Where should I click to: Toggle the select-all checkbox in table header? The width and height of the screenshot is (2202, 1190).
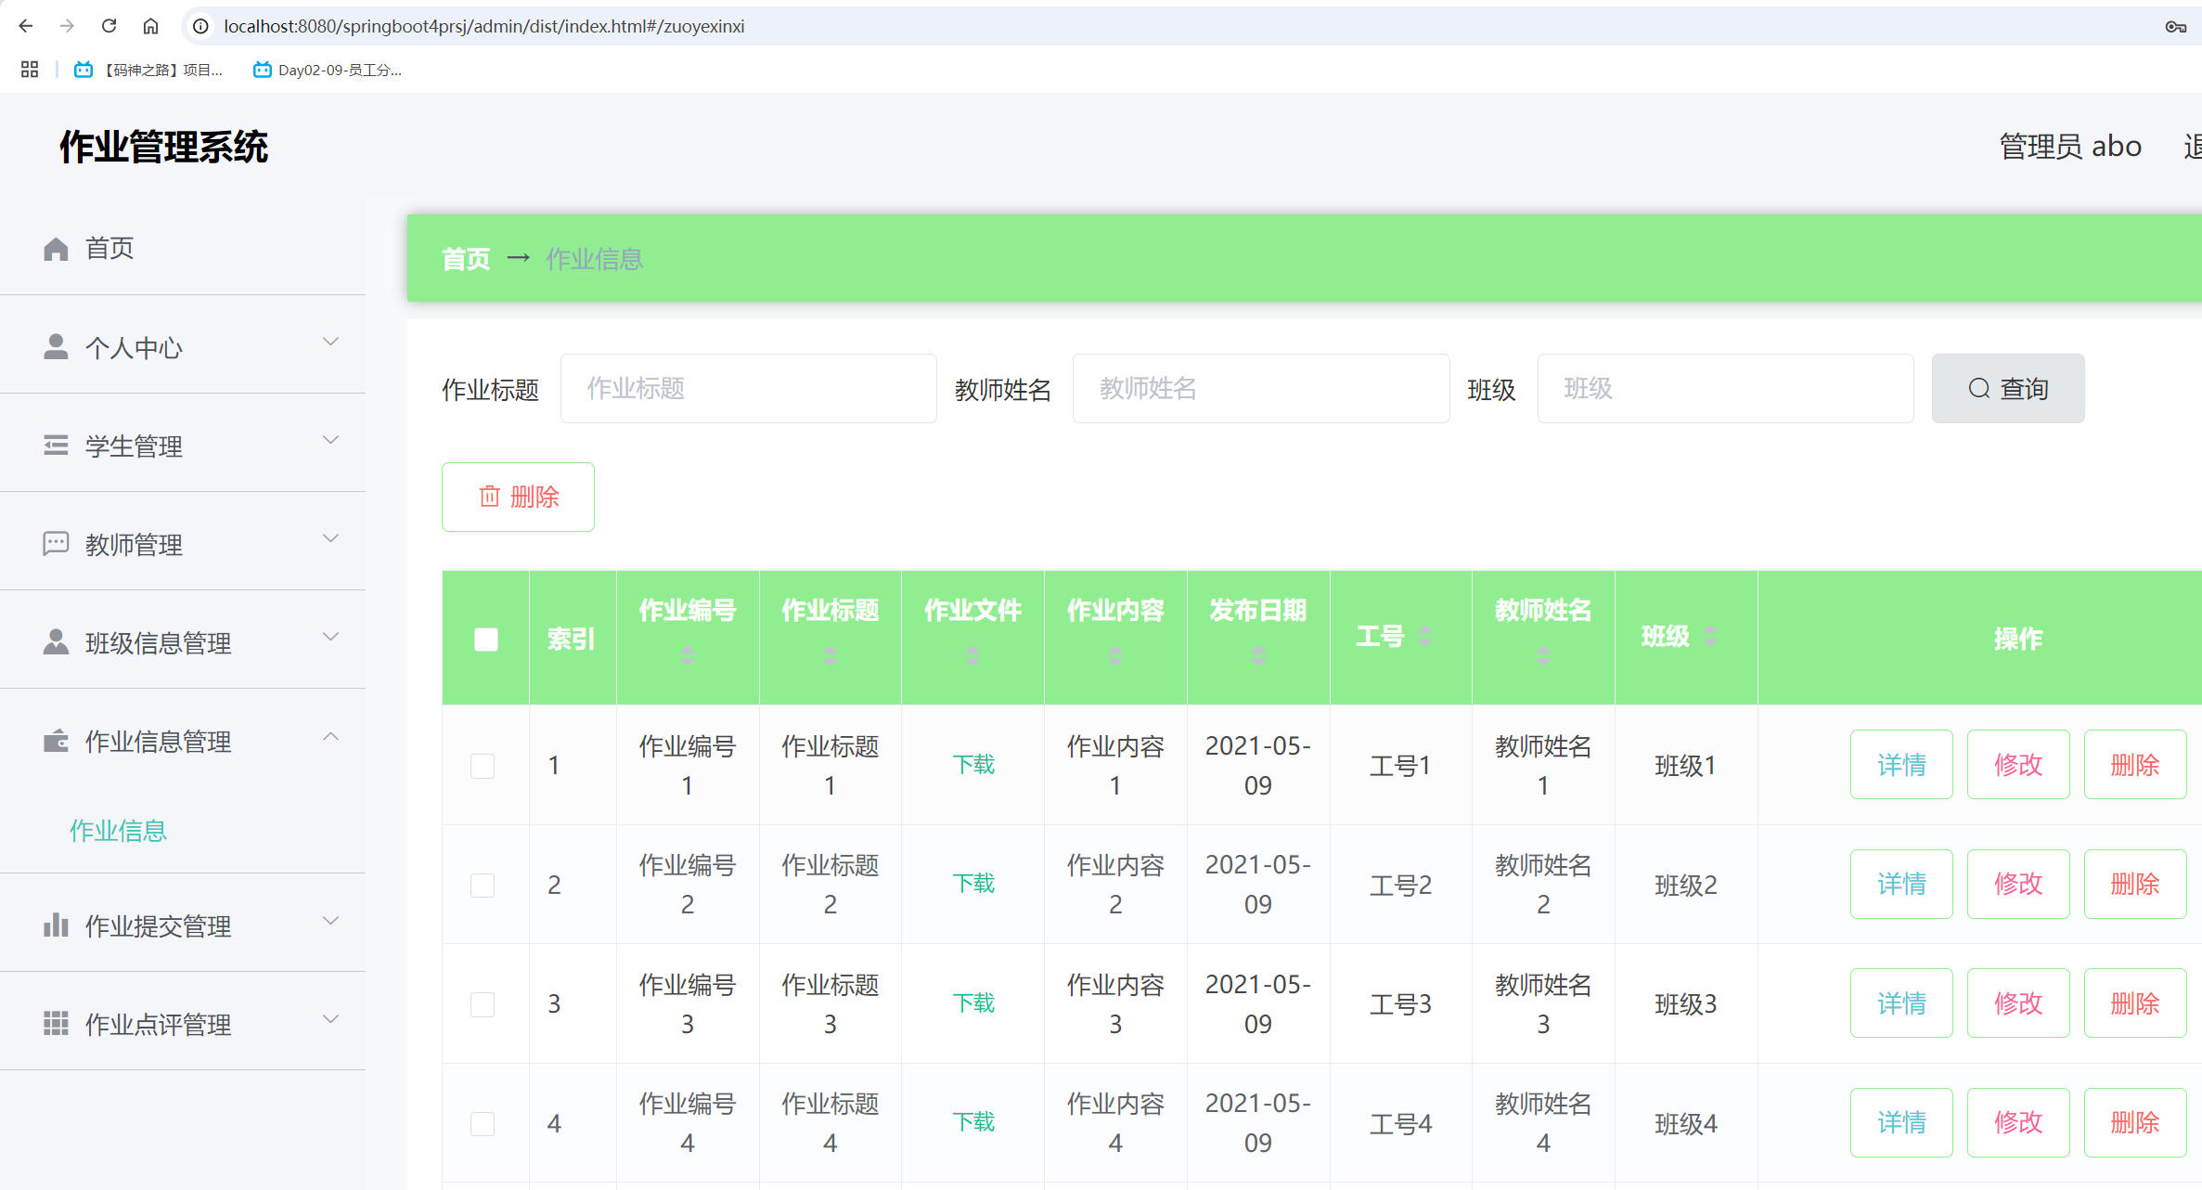(x=485, y=639)
